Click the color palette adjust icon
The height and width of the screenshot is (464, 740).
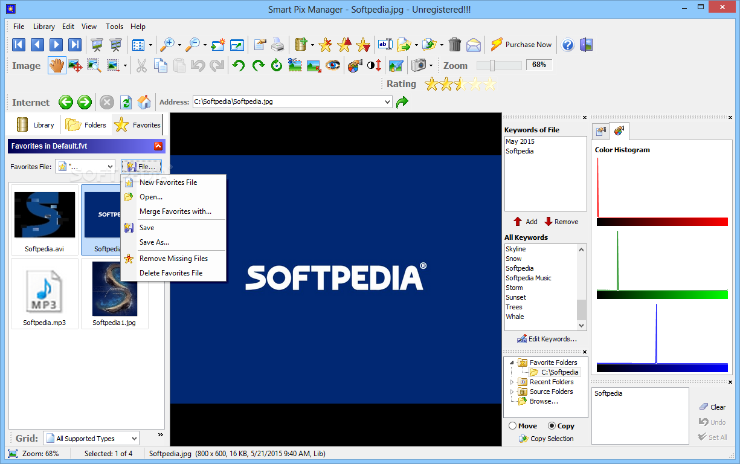(x=355, y=65)
